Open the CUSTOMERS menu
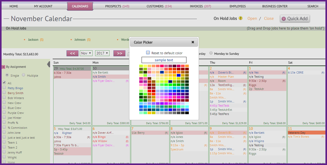The image size is (327, 165). click(159, 6)
